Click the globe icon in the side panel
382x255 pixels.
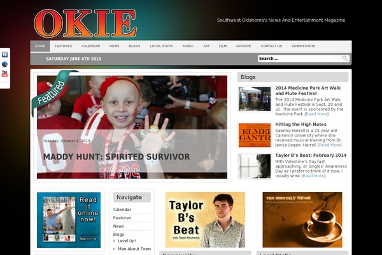click(4, 64)
